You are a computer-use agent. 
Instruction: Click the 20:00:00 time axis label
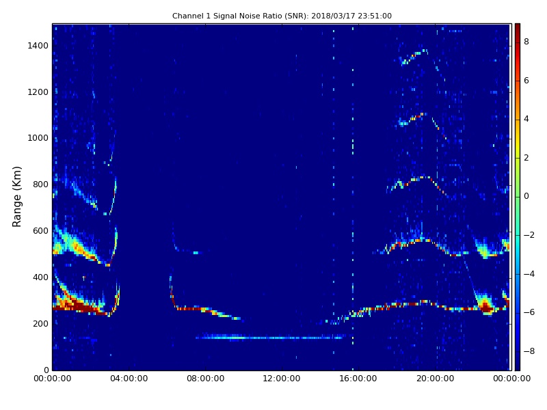point(435,379)
